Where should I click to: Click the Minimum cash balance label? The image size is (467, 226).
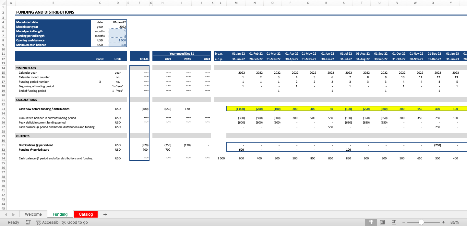point(54,45)
